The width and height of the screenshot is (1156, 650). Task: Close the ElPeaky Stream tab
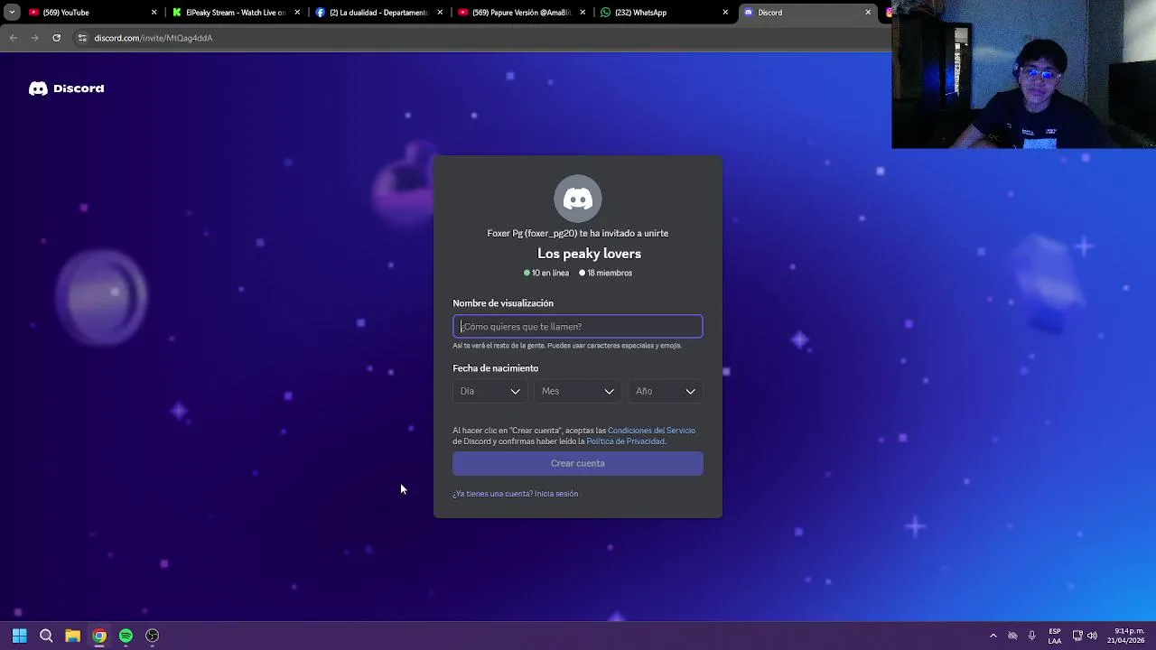tap(297, 13)
